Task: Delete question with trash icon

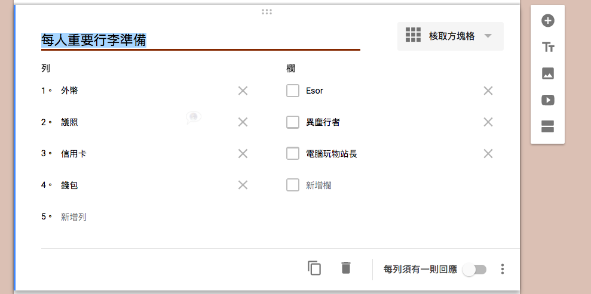Action: [x=345, y=268]
